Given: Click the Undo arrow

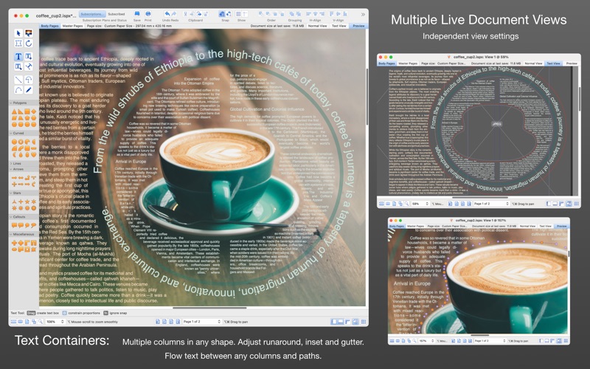Looking at the screenshot, I should pos(167,14).
